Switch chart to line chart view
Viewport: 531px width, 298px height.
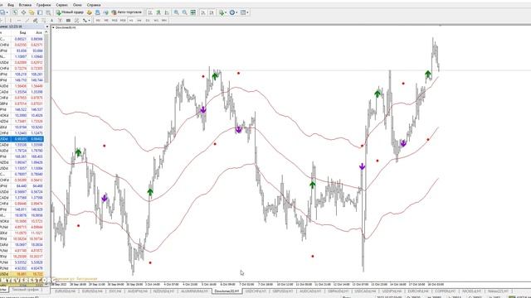(167, 12)
